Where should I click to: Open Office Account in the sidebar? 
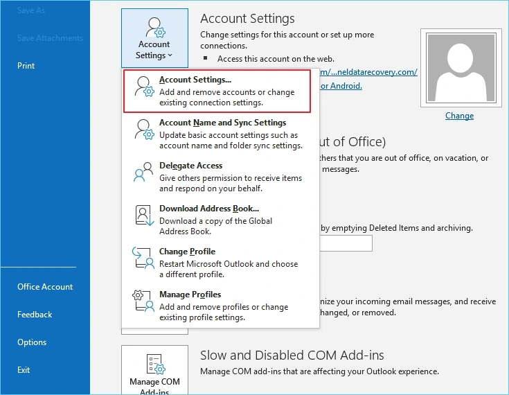click(x=45, y=287)
